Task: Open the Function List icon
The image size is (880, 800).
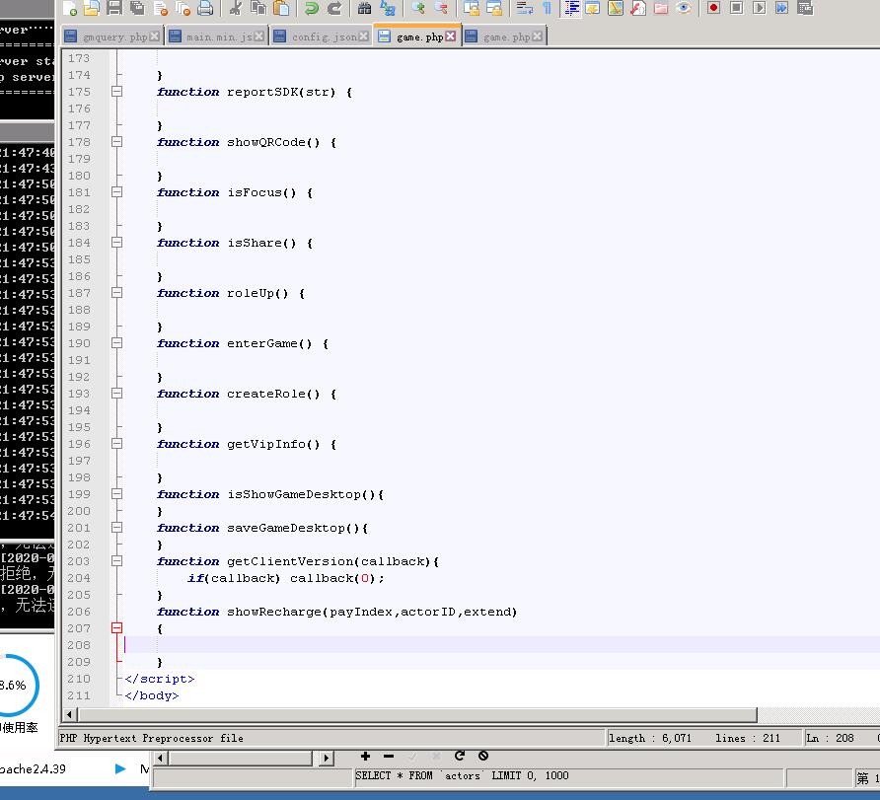Action: point(638,8)
